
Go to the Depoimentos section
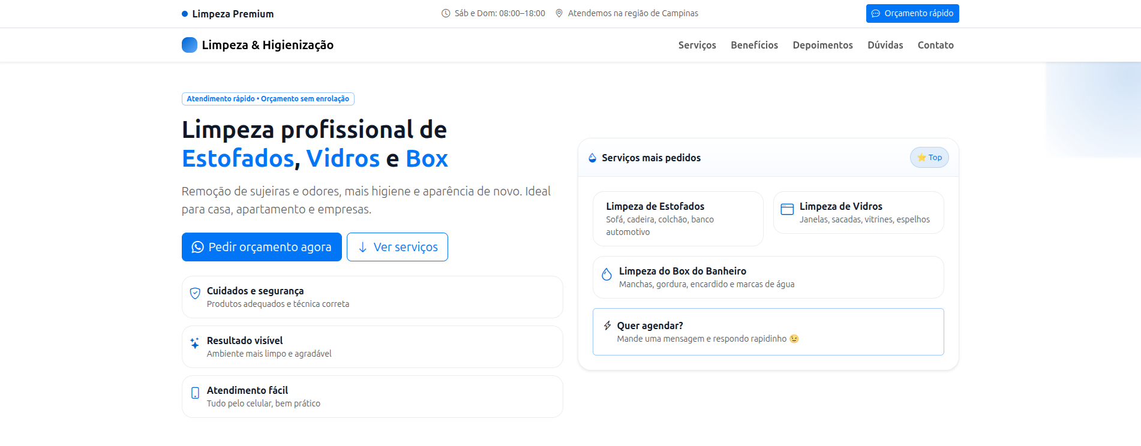[822, 45]
